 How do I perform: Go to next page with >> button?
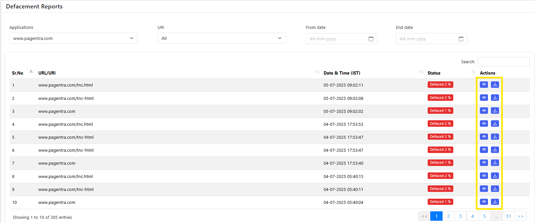(x=521, y=216)
